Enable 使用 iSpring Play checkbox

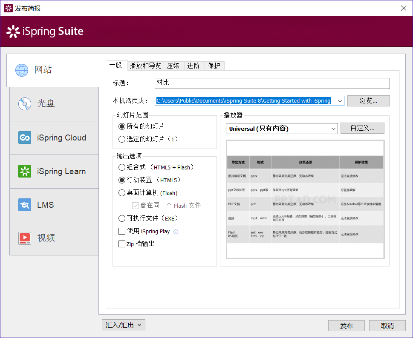tap(122, 231)
